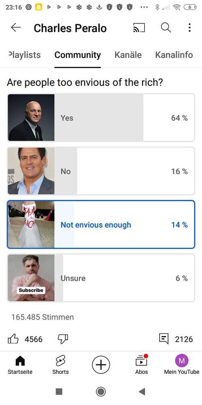Open the comments icon showing 2126
202x405 pixels.
coord(164,339)
